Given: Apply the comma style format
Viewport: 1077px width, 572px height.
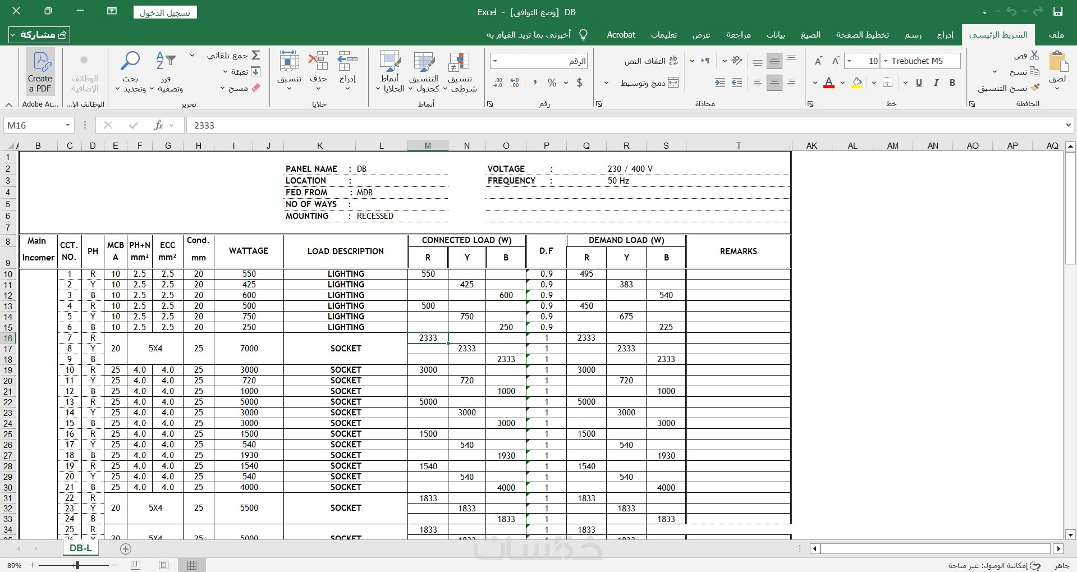Looking at the screenshot, I should point(534,83).
